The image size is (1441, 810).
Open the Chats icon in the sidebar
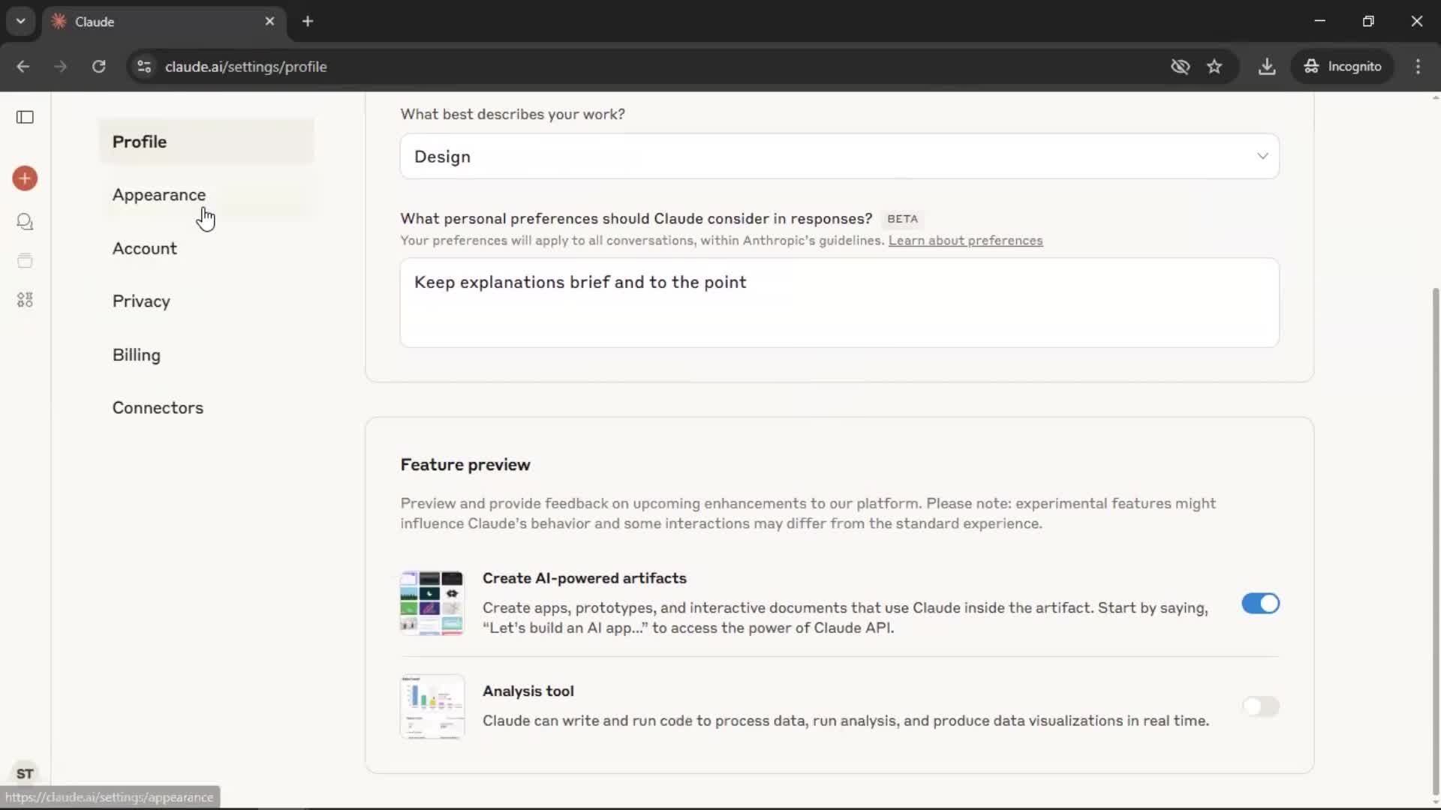25,221
